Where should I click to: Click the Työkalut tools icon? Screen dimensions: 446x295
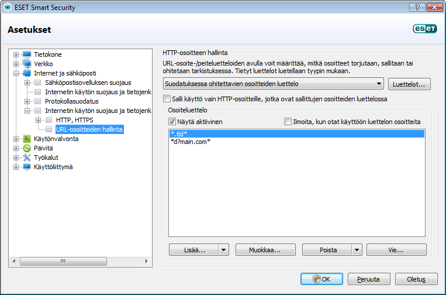pos(27,157)
